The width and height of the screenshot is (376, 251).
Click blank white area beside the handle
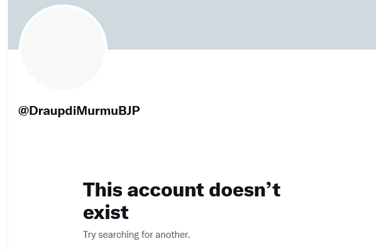point(240,111)
